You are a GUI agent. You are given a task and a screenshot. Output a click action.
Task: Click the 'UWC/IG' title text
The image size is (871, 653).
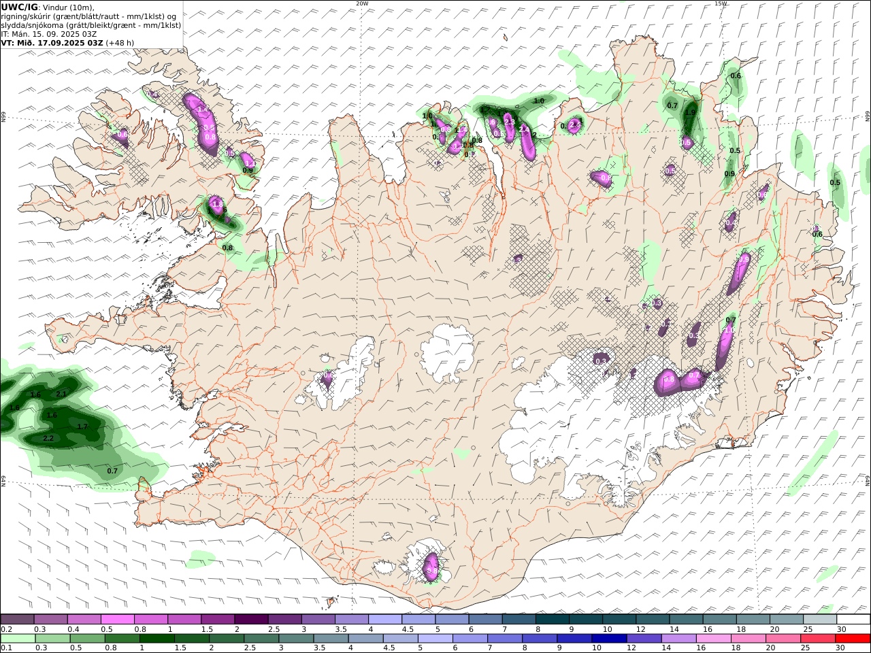pyautogui.click(x=20, y=7)
